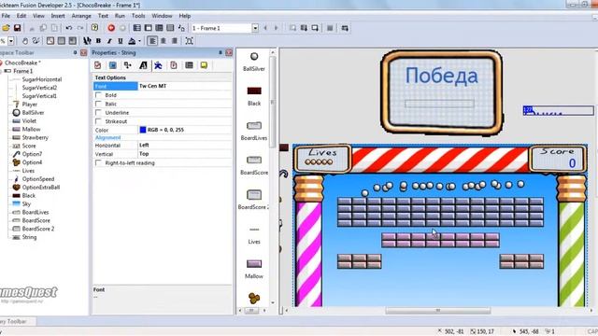Open the frame selector dropdown arrow

[x=255, y=28]
